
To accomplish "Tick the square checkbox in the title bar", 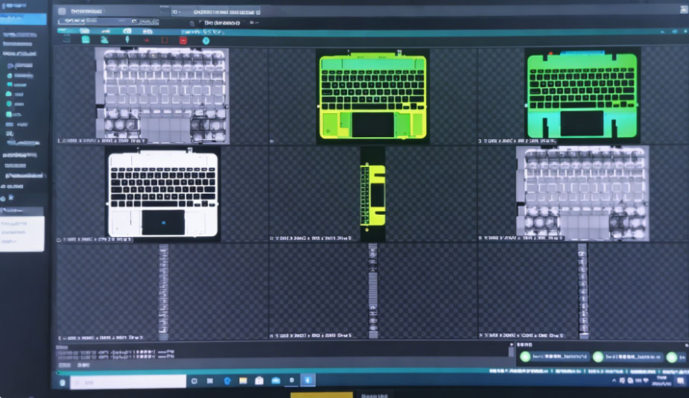I will pyautogui.click(x=62, y=11).
